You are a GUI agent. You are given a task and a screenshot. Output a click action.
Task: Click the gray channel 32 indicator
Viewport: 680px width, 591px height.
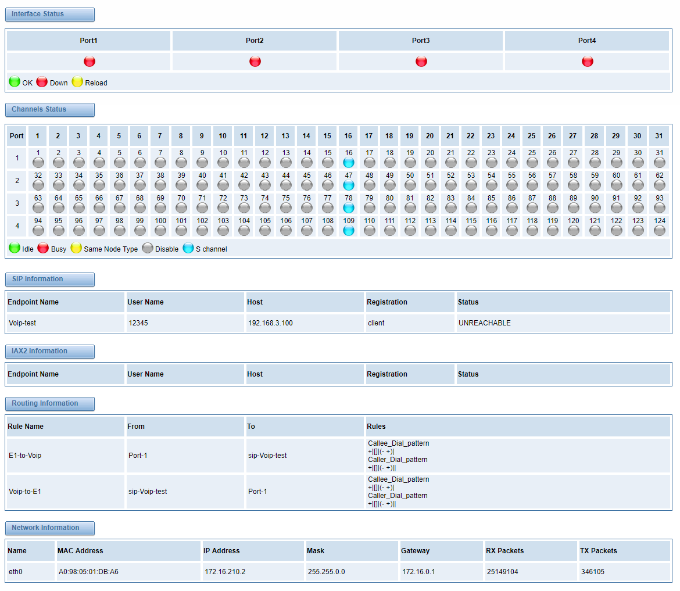click(x=38, y=185)
